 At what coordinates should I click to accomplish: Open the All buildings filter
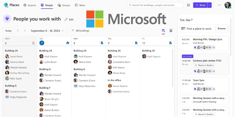click(80, 31)
